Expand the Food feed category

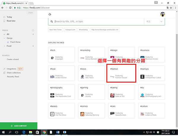pyautogui.click(x=4, y=46)
